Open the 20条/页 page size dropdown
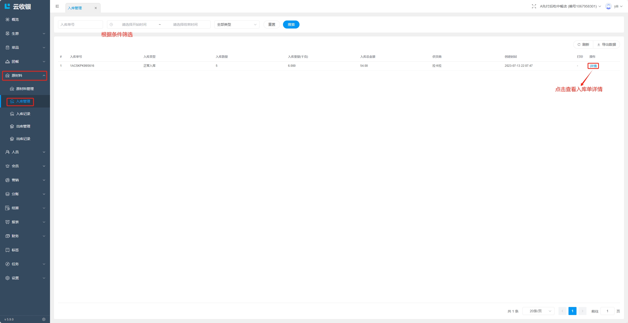The height and width of the screenshot is (323, 628). tap(538, 311)
